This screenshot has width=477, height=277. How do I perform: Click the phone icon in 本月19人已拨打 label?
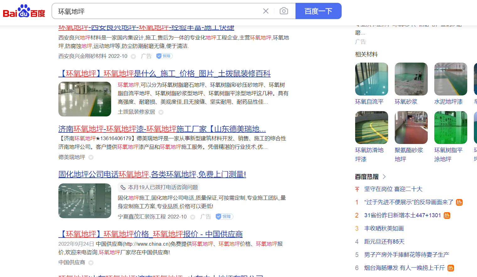[123, 187]
